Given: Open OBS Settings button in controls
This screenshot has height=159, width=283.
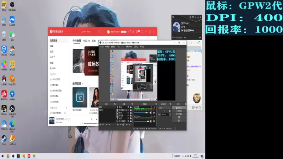Looking at the screenshot, I should [179, 117].
